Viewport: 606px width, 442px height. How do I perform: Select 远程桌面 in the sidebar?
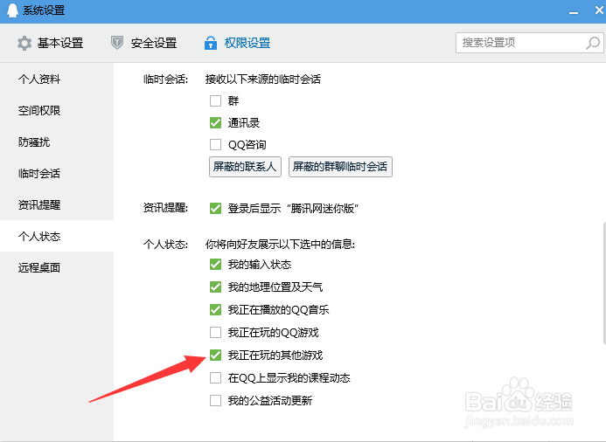57,267
